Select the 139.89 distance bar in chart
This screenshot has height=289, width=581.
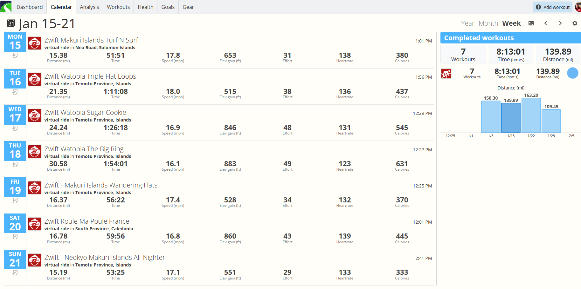(511, 118)
